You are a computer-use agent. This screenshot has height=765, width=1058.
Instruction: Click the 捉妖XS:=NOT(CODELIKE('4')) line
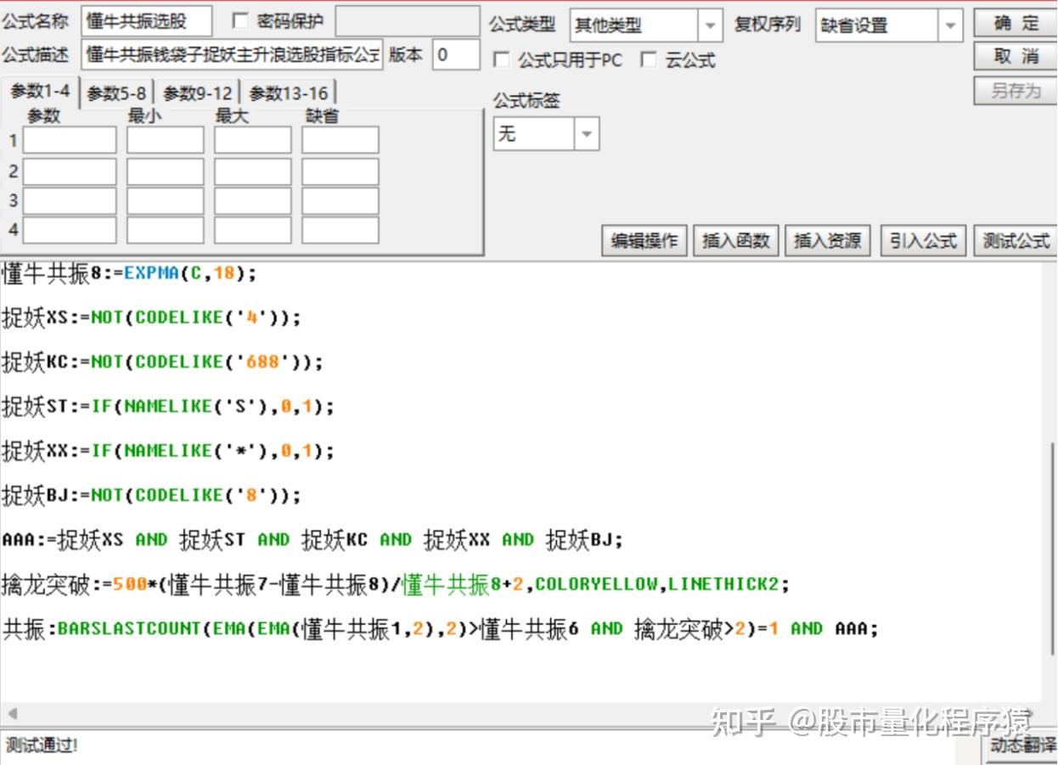coord(151,318)
